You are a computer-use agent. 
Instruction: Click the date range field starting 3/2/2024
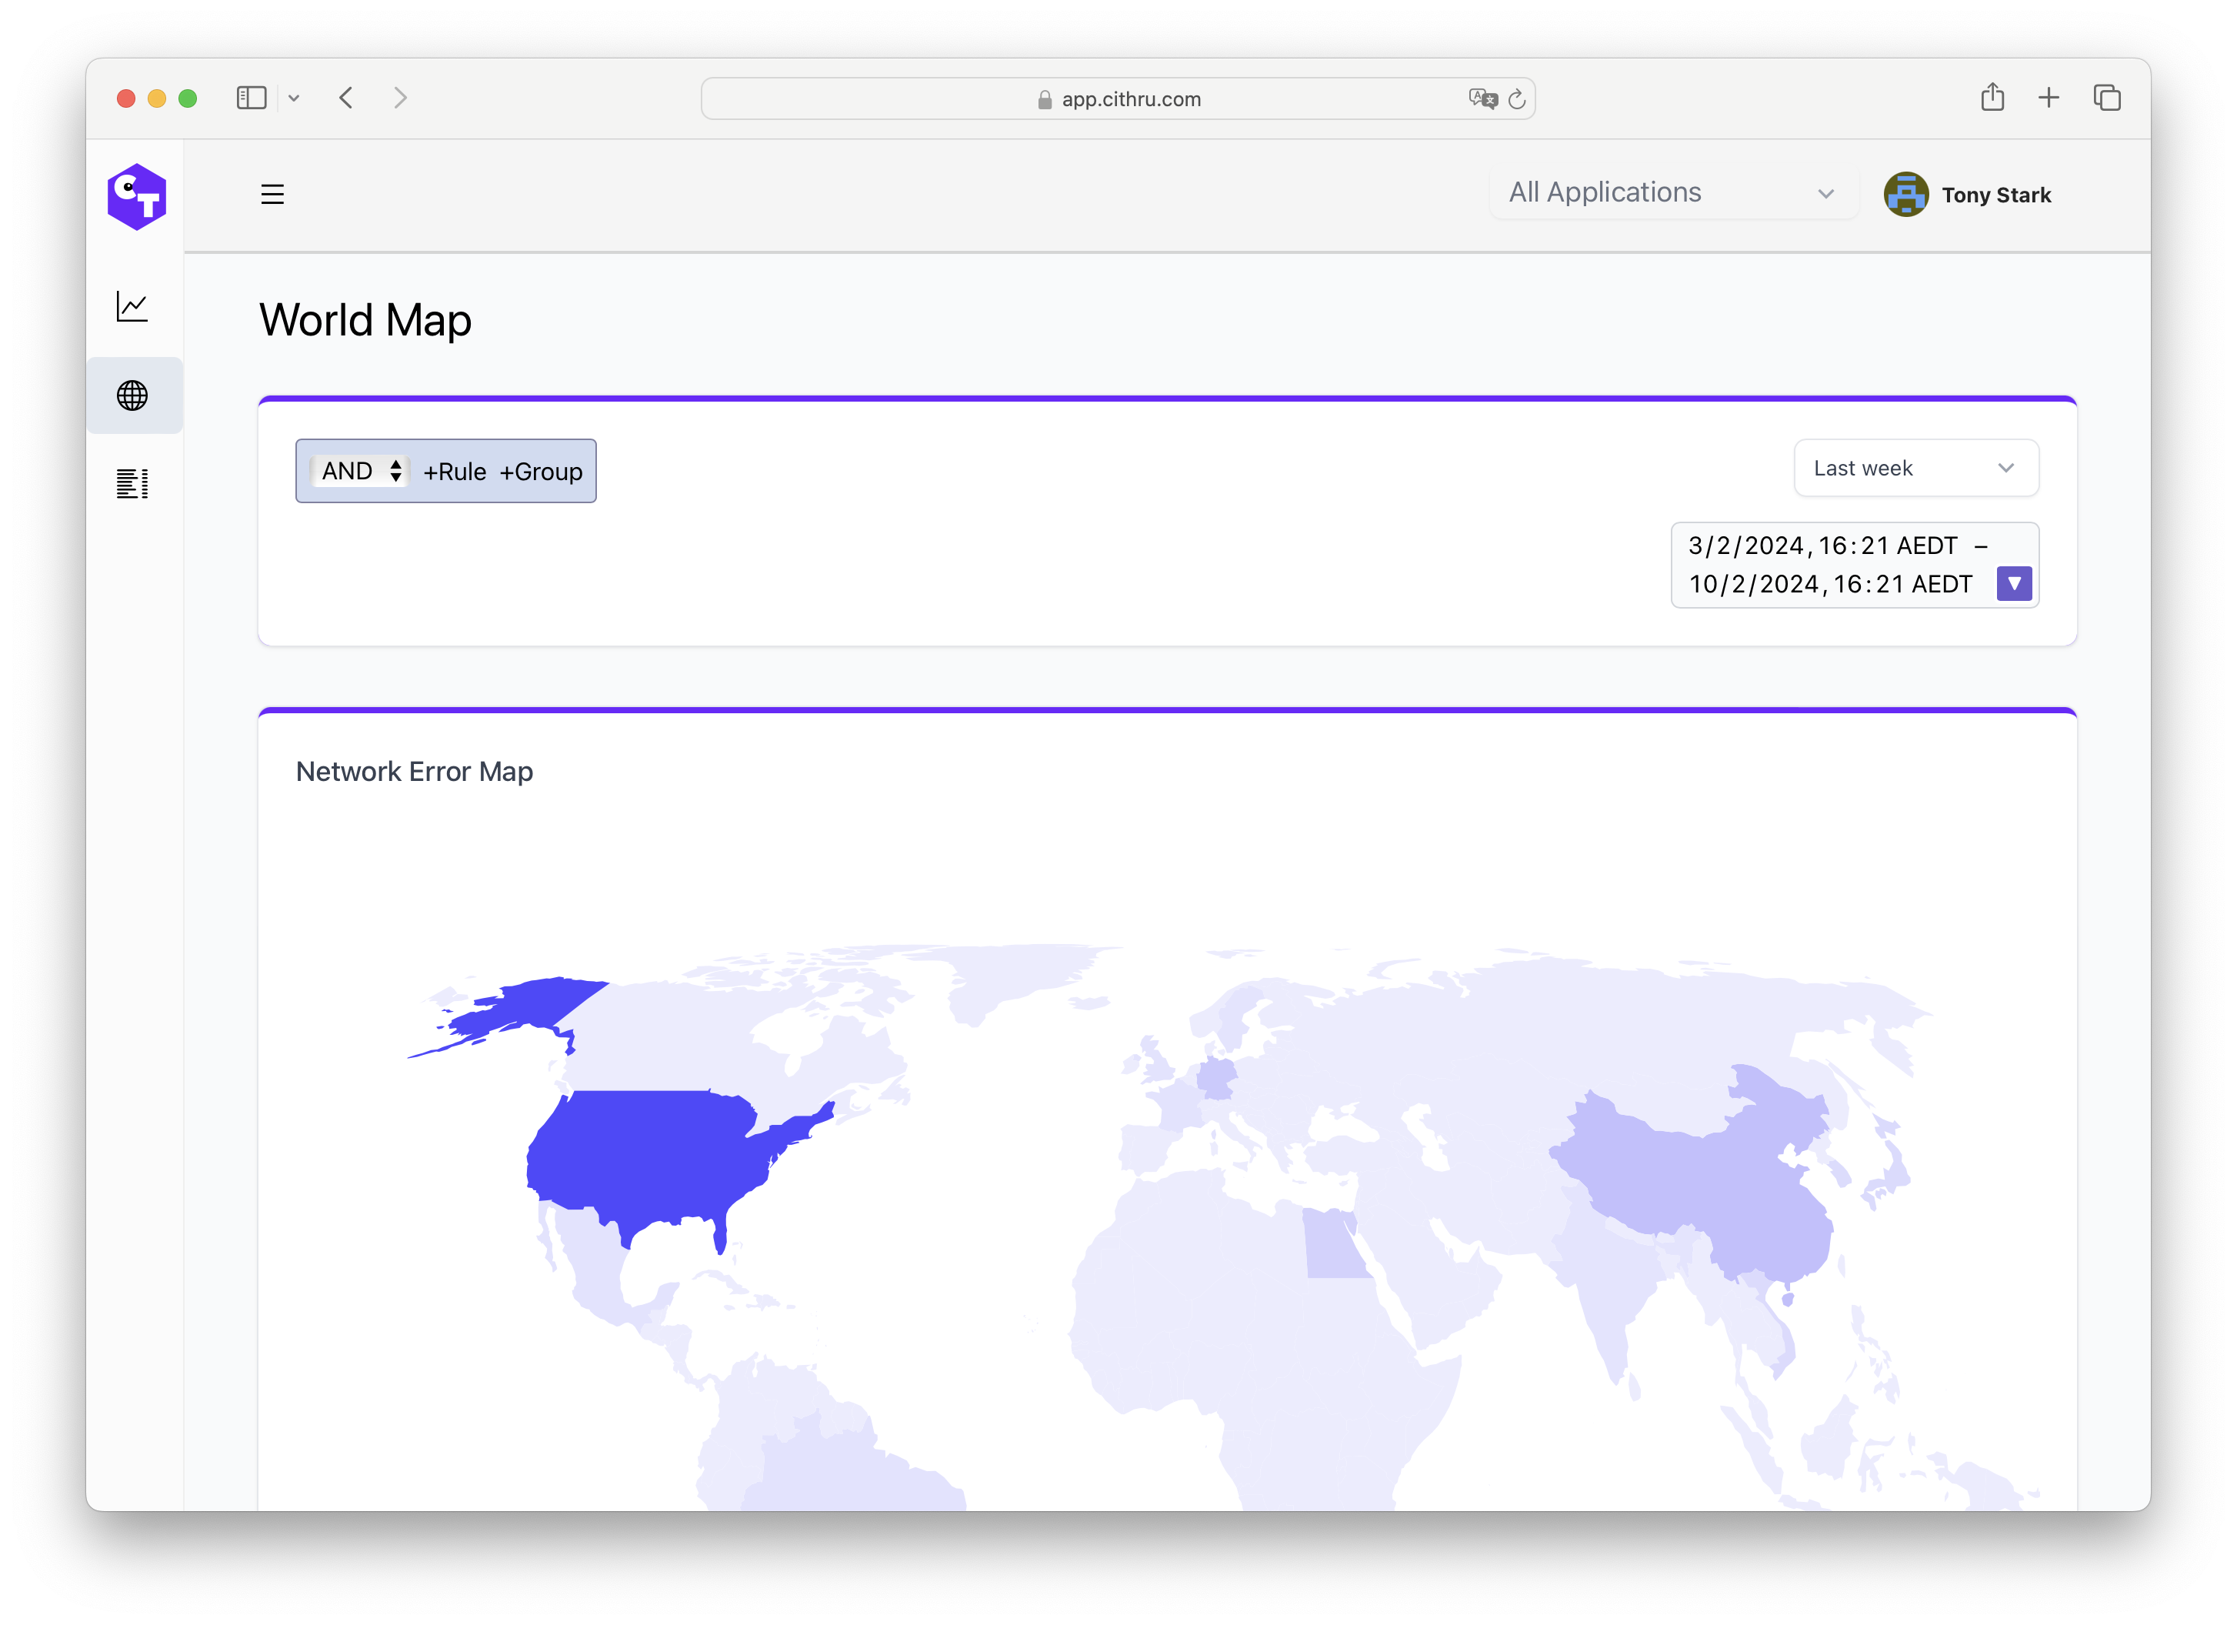[x=1855, y=566]
